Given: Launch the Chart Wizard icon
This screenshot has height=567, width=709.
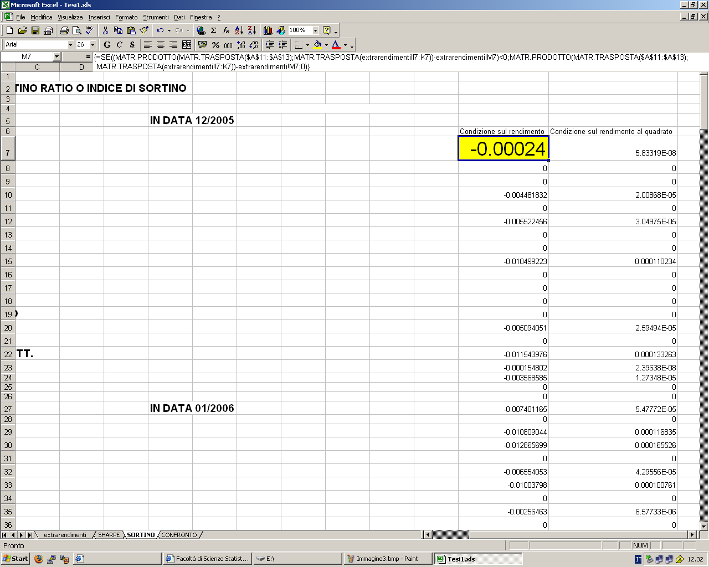Looking at the screenshot, I should pyautogui.click(x=268, y=30).
